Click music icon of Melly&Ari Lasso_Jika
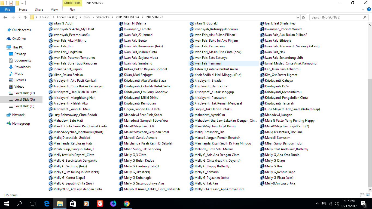The width and height of the screenshot is (372, 209). tap(262, 183)
